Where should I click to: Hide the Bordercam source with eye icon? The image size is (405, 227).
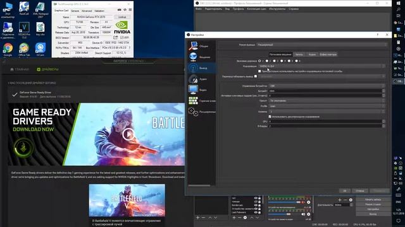(256, 205)
